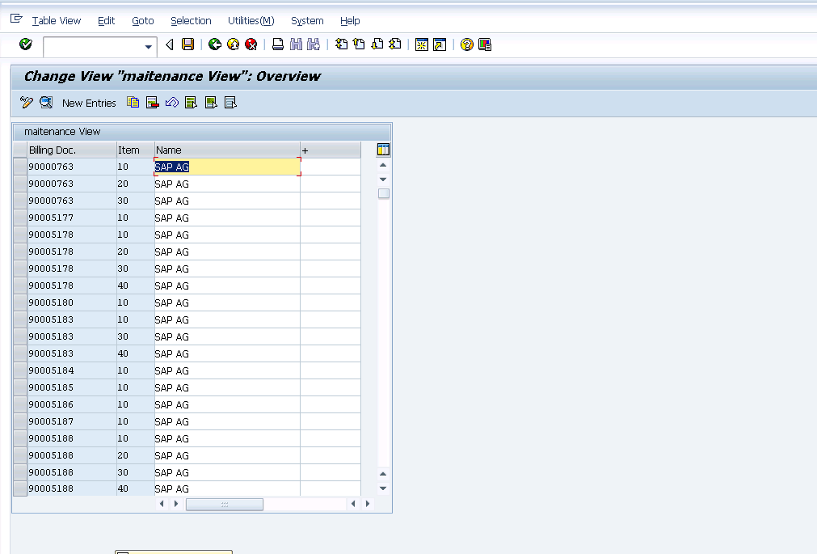Viewport: 817px width, 554px height.
Task: Open the Edit menu
Action: pos(107,21)
